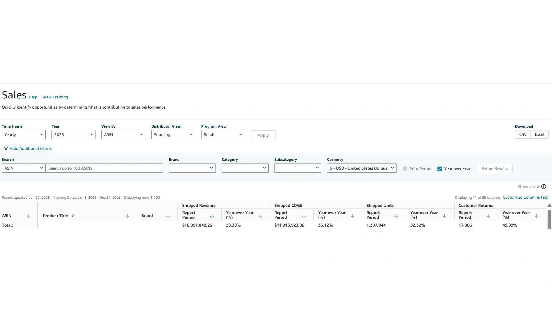This screenshot has height=311, width=552.
Task: Click the Show graph info icon
Action: 544,187
